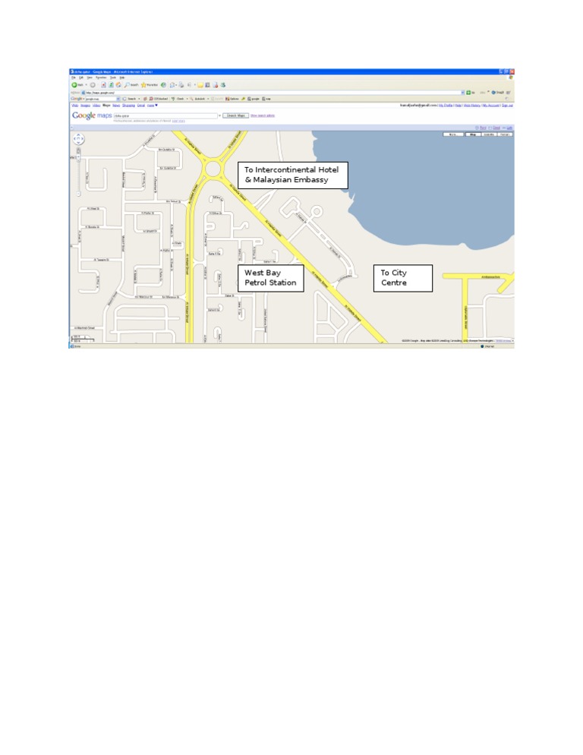The height and width of the screenshot is (755, 583).
Task: Click the Stop page icon in IE toolbar
Action: (103, 85)
